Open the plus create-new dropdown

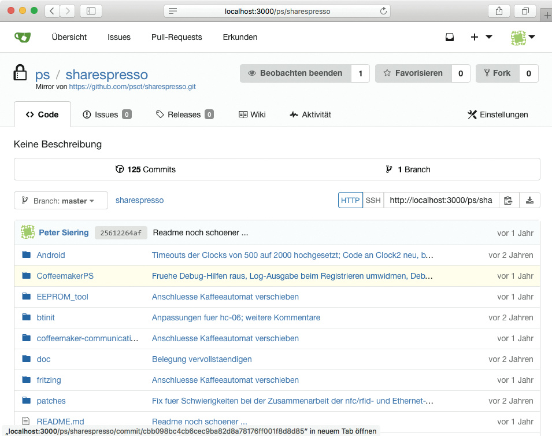[481, 37]
